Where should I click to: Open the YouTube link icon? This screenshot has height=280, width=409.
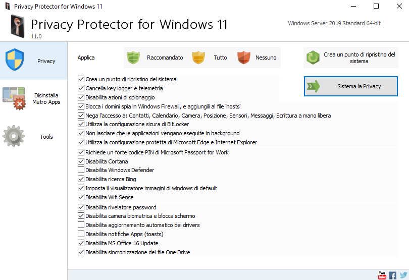[x=382, y=275]
